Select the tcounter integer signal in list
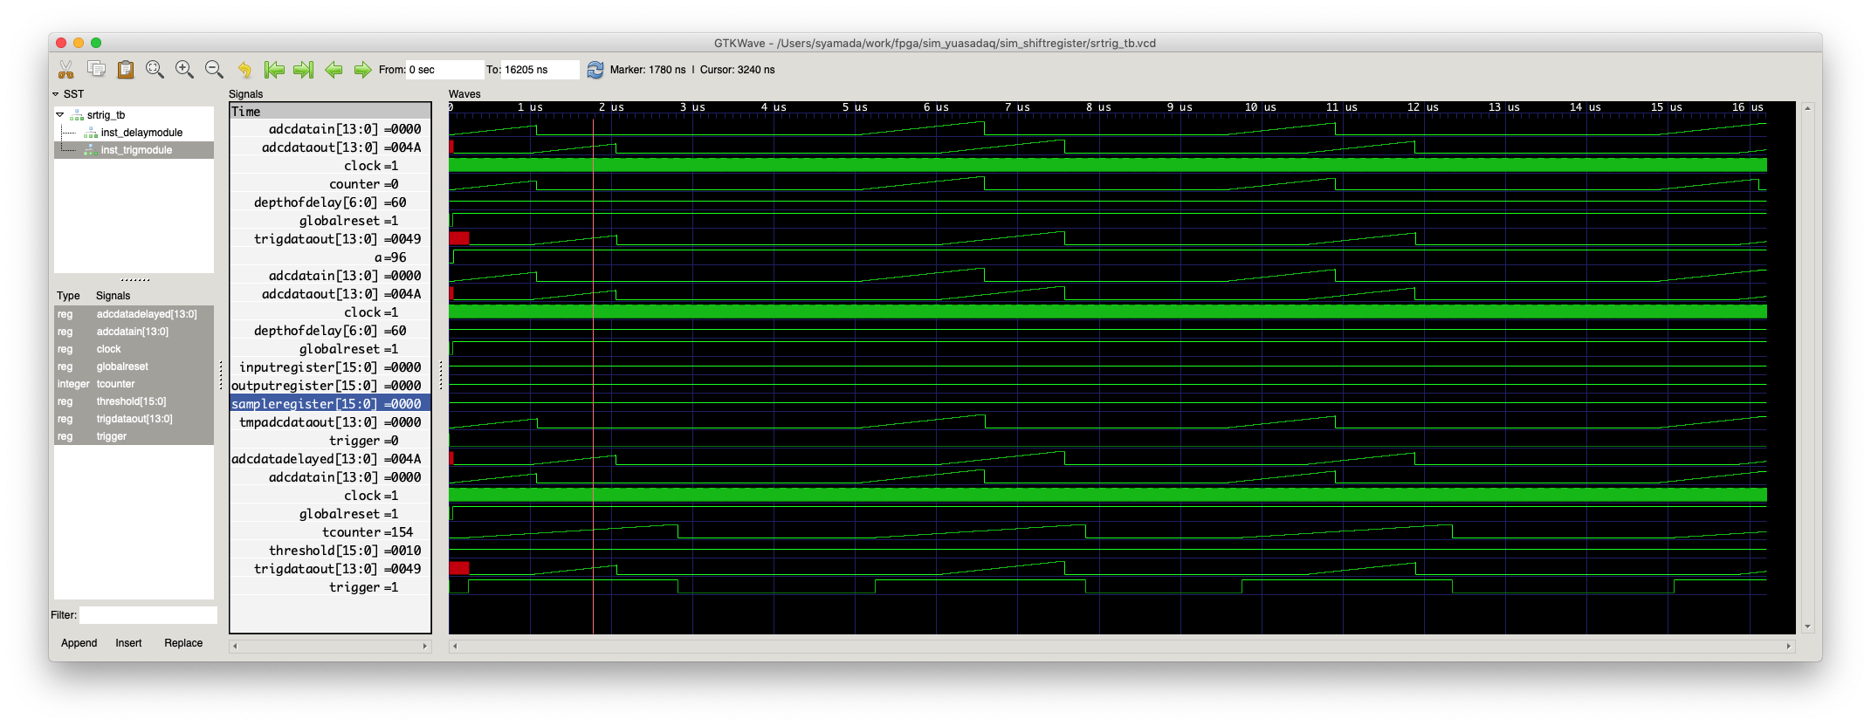This screenshot has height=726, width=1871. (x=134, y=384)
